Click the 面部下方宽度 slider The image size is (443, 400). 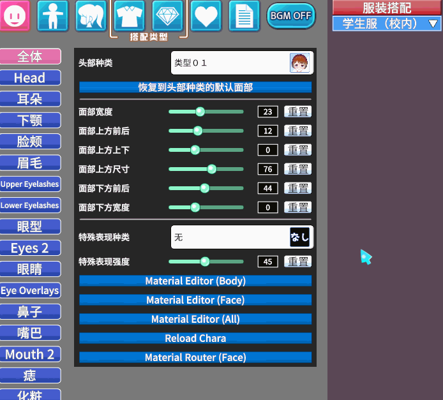click(x=206, y=207)
